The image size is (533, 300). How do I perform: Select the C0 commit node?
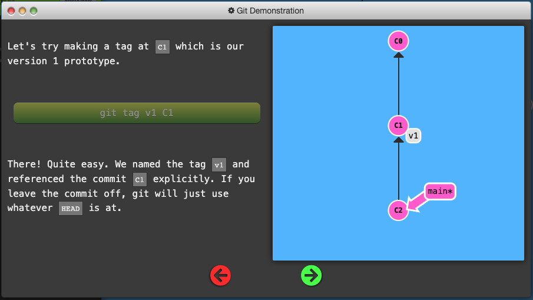[x=398, y=41]
